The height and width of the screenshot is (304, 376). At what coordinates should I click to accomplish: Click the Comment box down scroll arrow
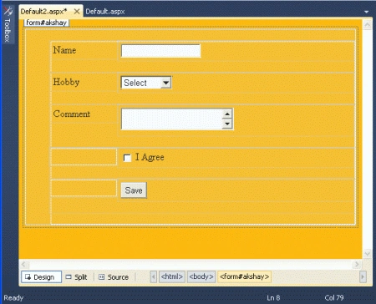[x=227, y=124]
